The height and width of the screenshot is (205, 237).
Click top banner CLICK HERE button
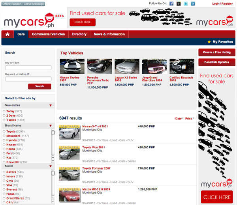(x=83, y=22)
